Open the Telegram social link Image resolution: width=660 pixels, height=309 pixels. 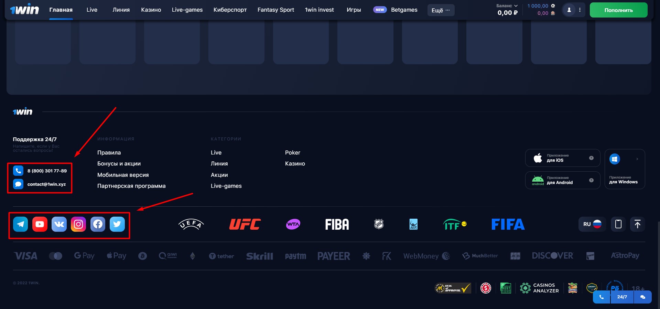pyautogui.click(x=21, y=224)
